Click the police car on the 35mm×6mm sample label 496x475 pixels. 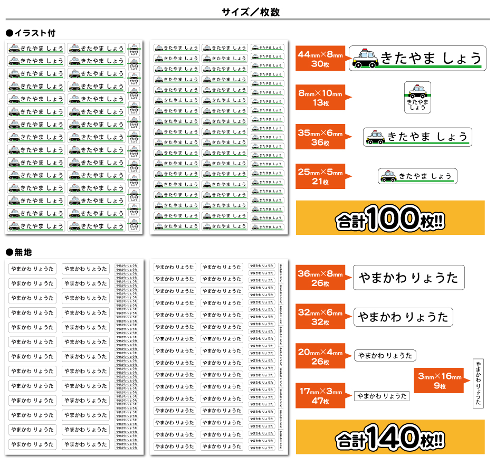coord(376,137)
